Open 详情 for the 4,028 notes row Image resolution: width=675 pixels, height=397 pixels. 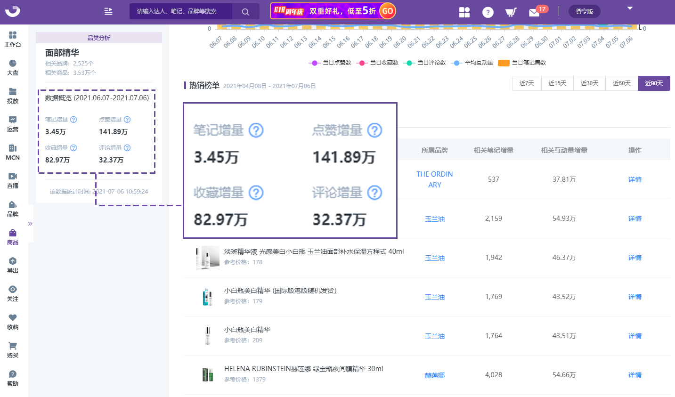pyautogui.click(x=635, y=375)
